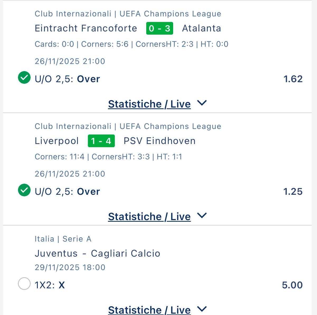Expand chevron under the Juventus match
317x315 pixels.
point(202,309)
